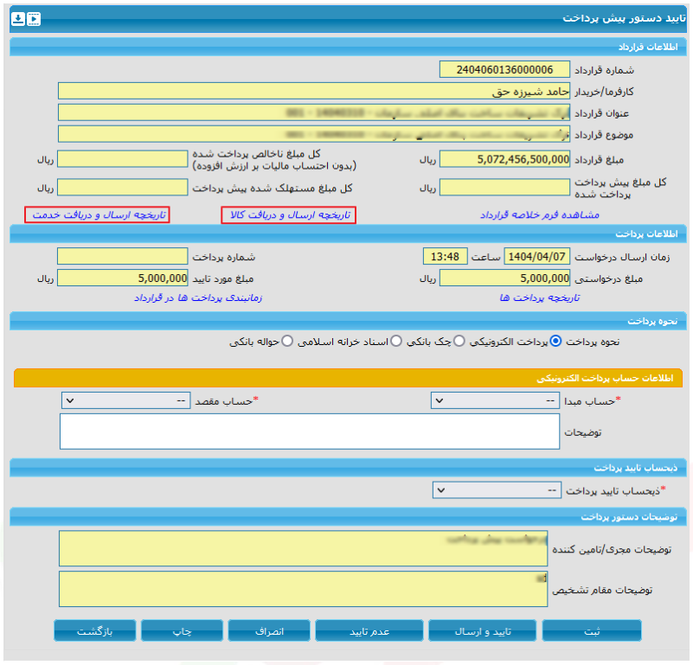
Task: Select اسناد خزانه اسلامی radio option
Action: (396, 341)
